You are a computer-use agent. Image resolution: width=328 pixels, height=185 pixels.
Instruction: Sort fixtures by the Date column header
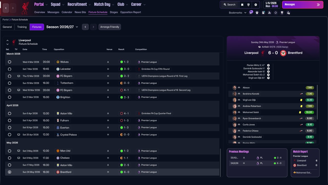(25, 49)
